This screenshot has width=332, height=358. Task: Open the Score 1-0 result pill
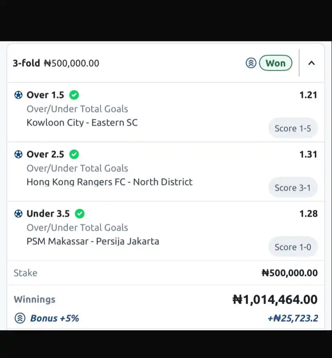point(293,247)
